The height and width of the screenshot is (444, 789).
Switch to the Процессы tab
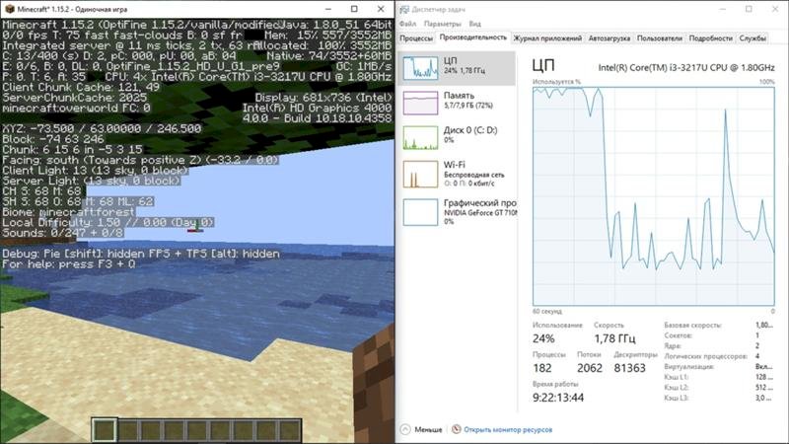click(x=416, y=38)
